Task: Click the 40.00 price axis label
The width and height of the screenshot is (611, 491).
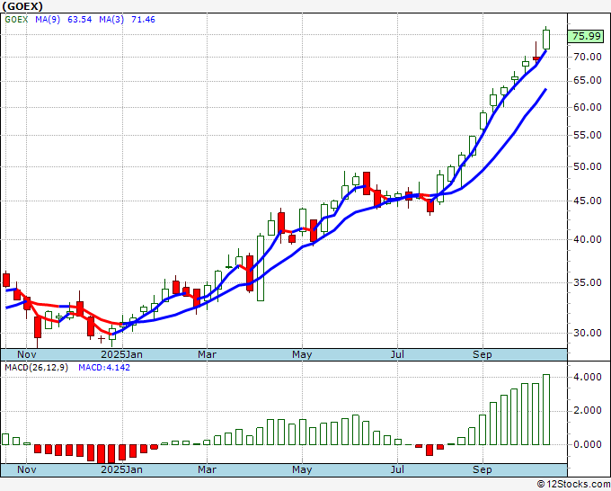Action: [x=588, y=239]
